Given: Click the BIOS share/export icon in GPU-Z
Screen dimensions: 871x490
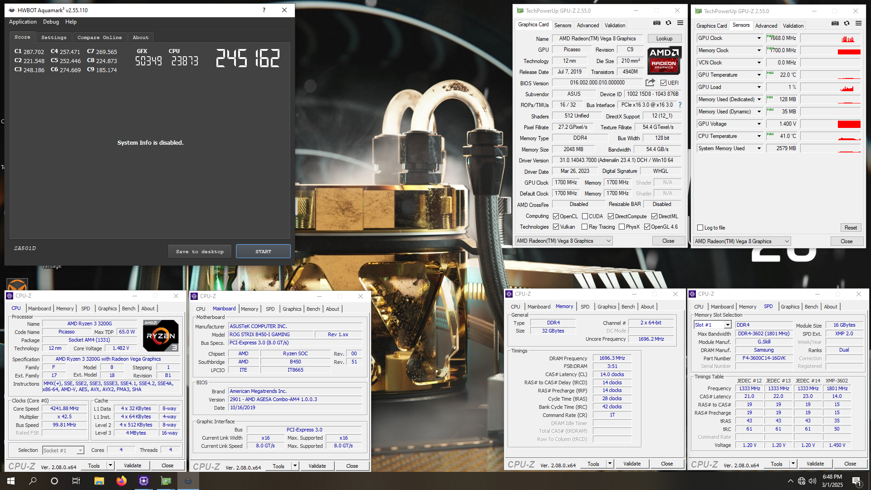Looking at the screenshot, I should (650, 83).
